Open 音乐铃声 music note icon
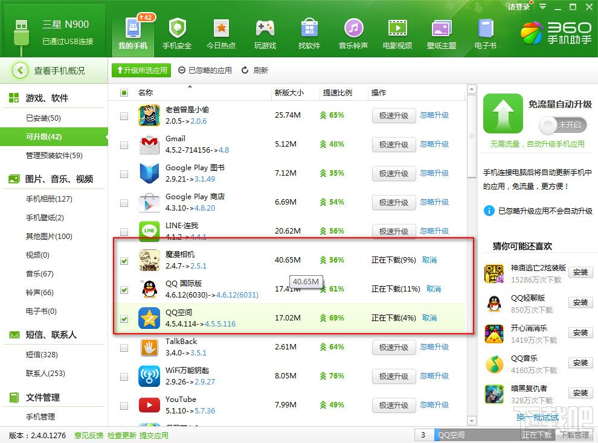The width and height of the screenshot is (598, 443). point(353,28)
